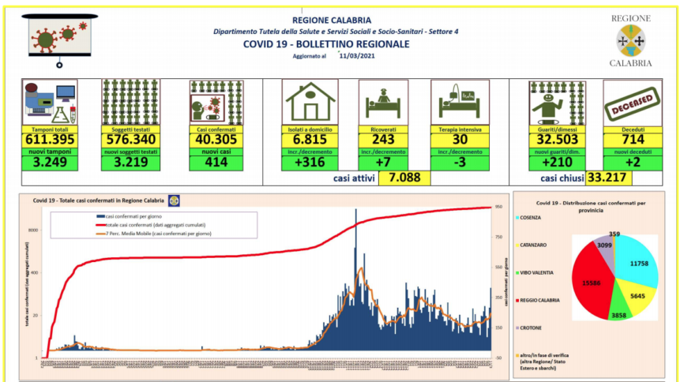The width and height of the screenshot is (684, 382).
Task: Select the Guariti/dimessi thumbs-up figure icon
Action: [x=553, y=103]
